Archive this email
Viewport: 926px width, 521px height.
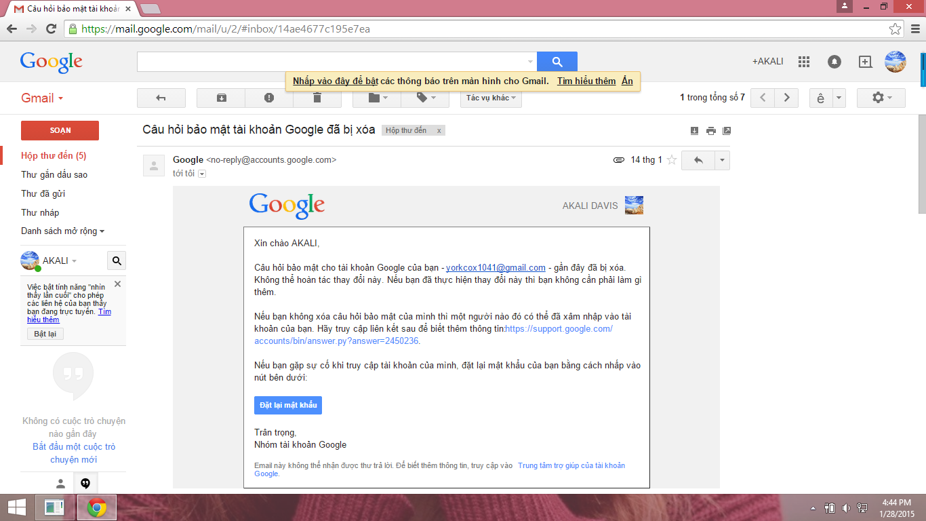[x=221, y=98]
